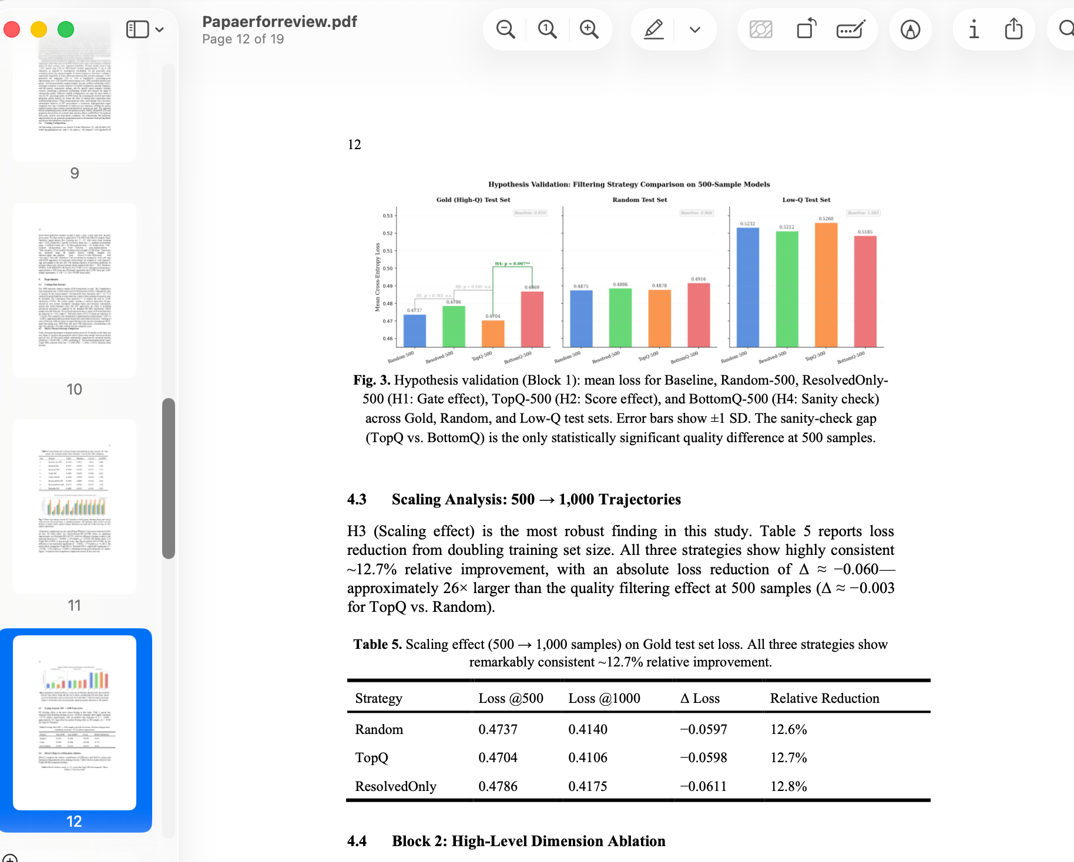
Task: Click the zoom in magnifier icon
Action: 589,29
